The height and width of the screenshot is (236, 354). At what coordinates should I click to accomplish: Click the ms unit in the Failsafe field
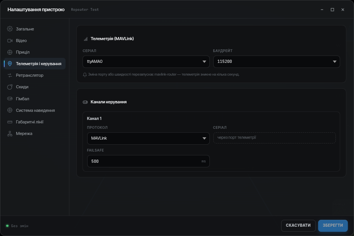(x=203, y=161)
